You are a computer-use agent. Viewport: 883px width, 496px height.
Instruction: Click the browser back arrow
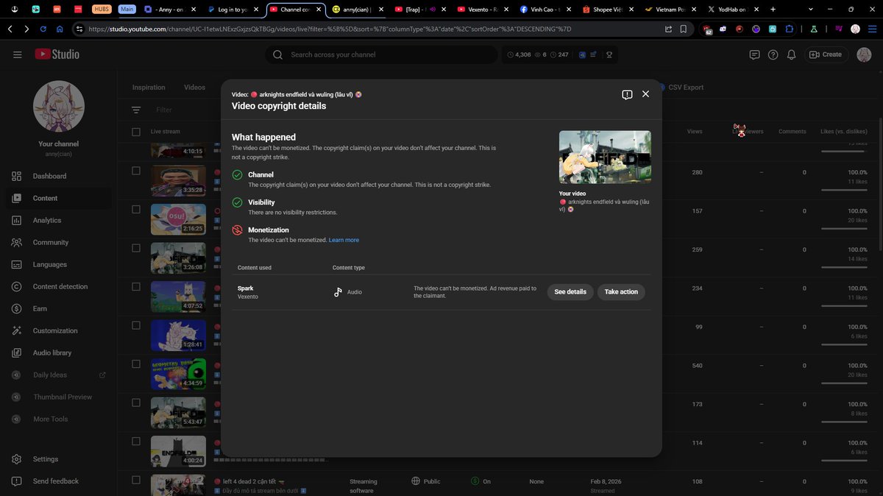[x=10, y=29]
